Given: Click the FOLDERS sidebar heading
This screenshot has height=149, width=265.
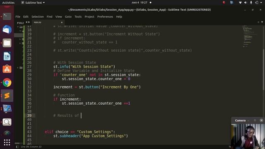Looking at the screenshot, I should click(20, 23).
